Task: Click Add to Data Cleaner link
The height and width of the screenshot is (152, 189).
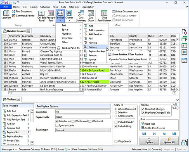Action: (155, 128)
